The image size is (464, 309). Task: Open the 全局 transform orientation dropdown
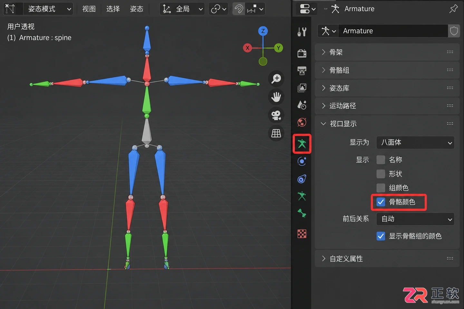click(182, 9)
